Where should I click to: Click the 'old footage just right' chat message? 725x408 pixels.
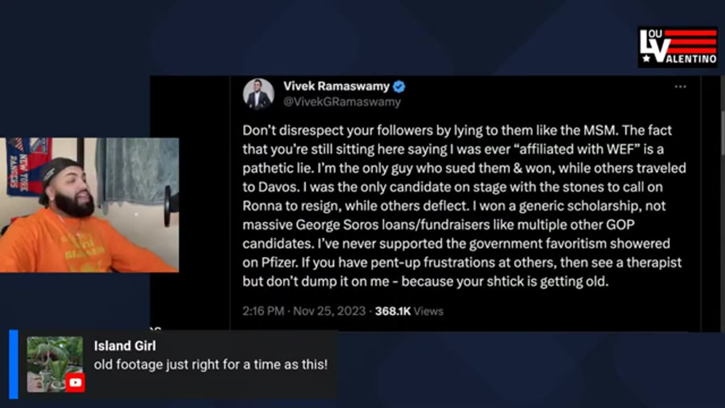point(211,364)
